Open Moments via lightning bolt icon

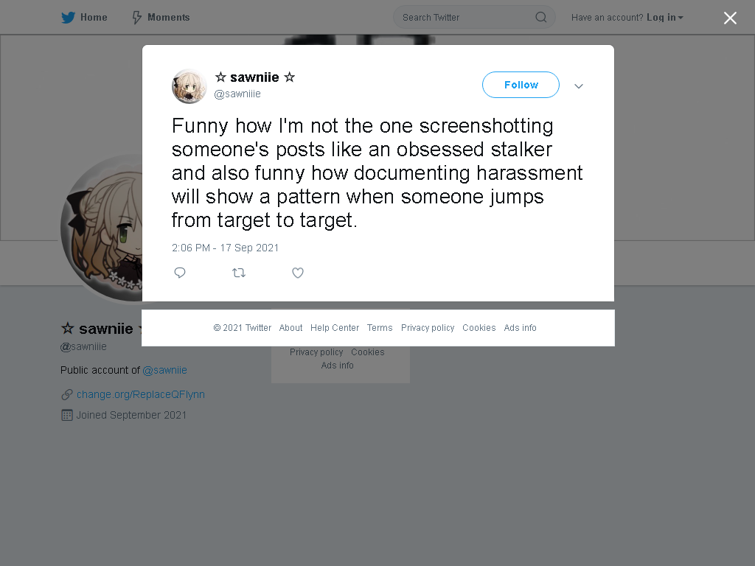click(x=136, y=18)
